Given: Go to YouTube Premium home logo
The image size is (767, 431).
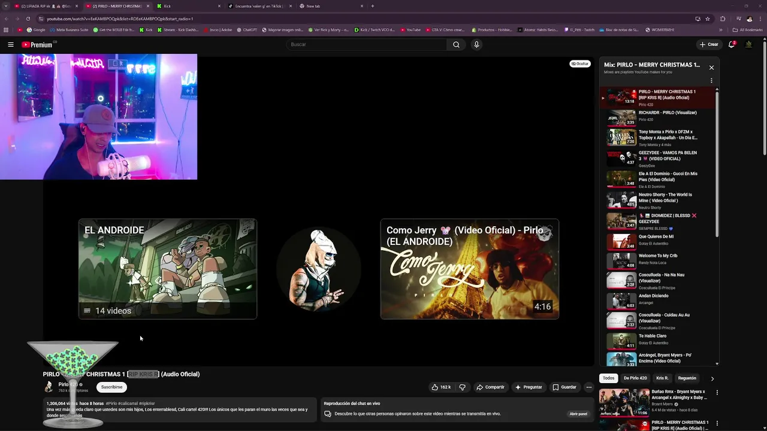Looking at the screenshot, I should pos(37,45).
